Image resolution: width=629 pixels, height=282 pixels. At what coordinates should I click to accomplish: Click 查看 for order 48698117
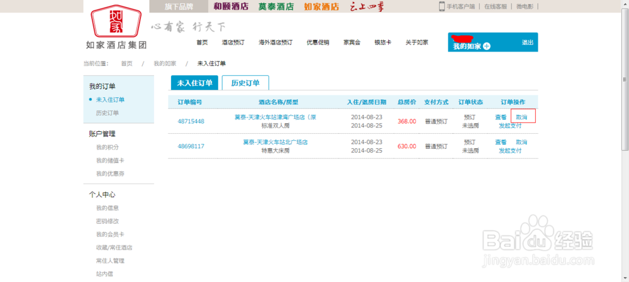(x=501, y=142)
